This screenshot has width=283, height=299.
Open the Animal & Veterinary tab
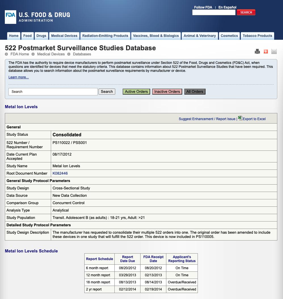pos(200,36)
